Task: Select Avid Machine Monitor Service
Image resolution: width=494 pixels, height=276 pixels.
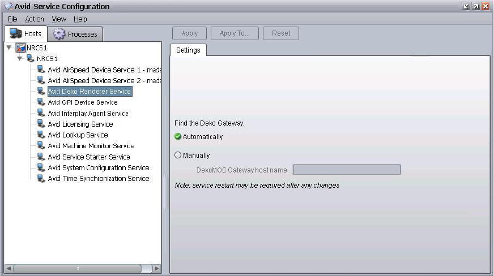Action: tap(91, 146)
